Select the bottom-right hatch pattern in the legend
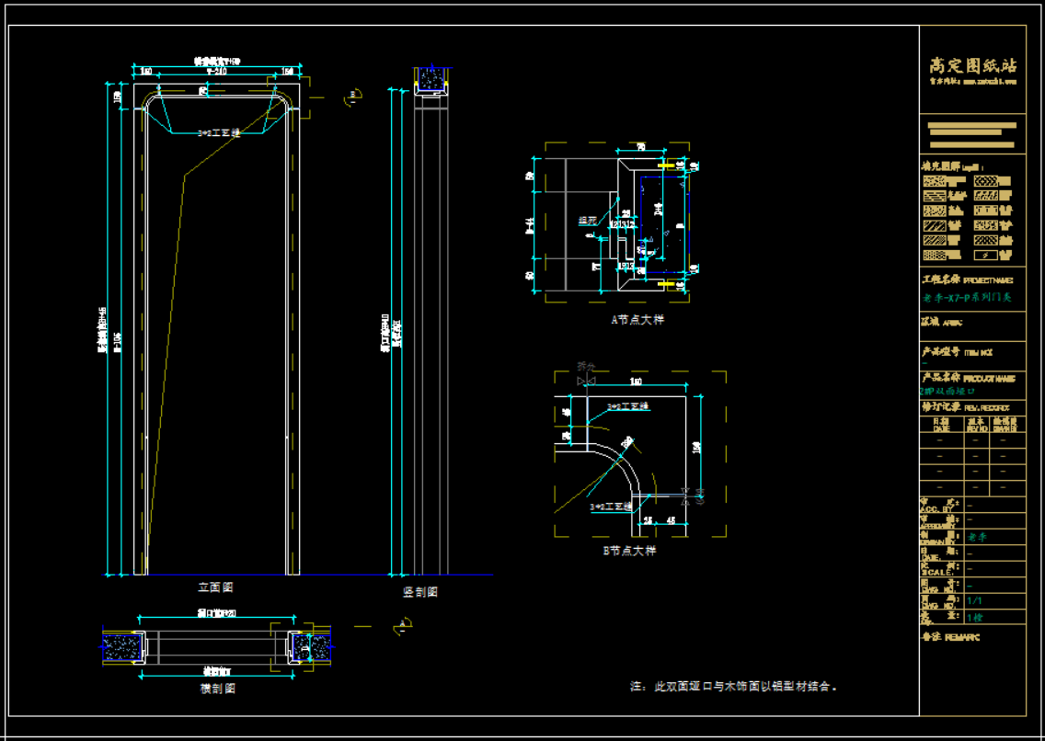Screen dimensions: 1045x741 986,255
